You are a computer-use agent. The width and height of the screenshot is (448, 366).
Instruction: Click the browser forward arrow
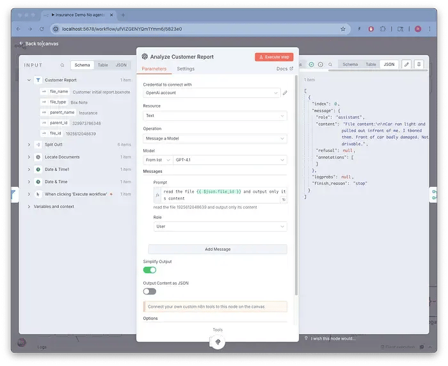(x=30, y=29)
